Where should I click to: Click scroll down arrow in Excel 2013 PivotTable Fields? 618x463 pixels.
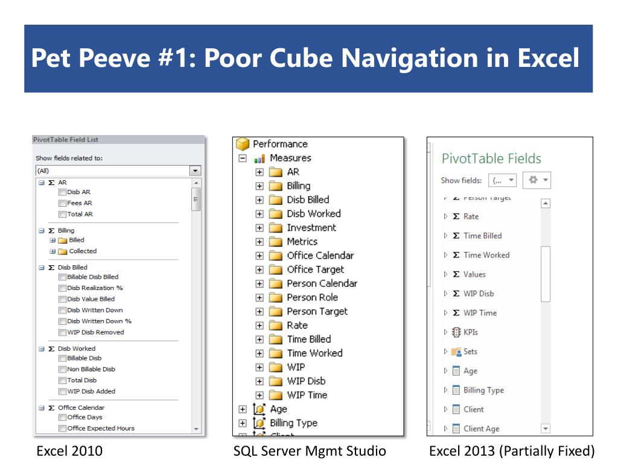546,429
